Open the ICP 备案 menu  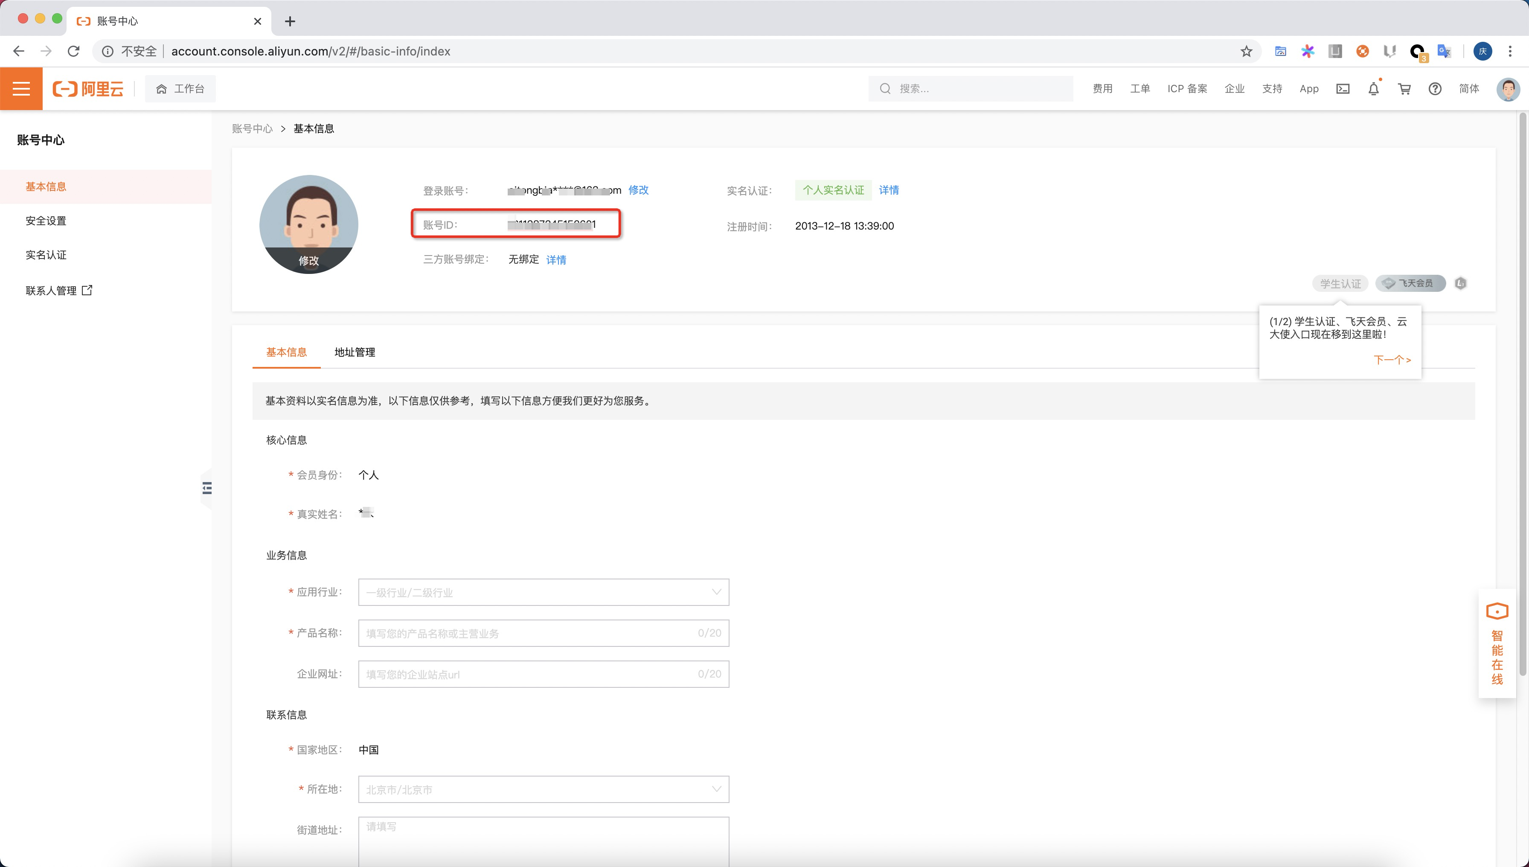[x=1187, y=89]
